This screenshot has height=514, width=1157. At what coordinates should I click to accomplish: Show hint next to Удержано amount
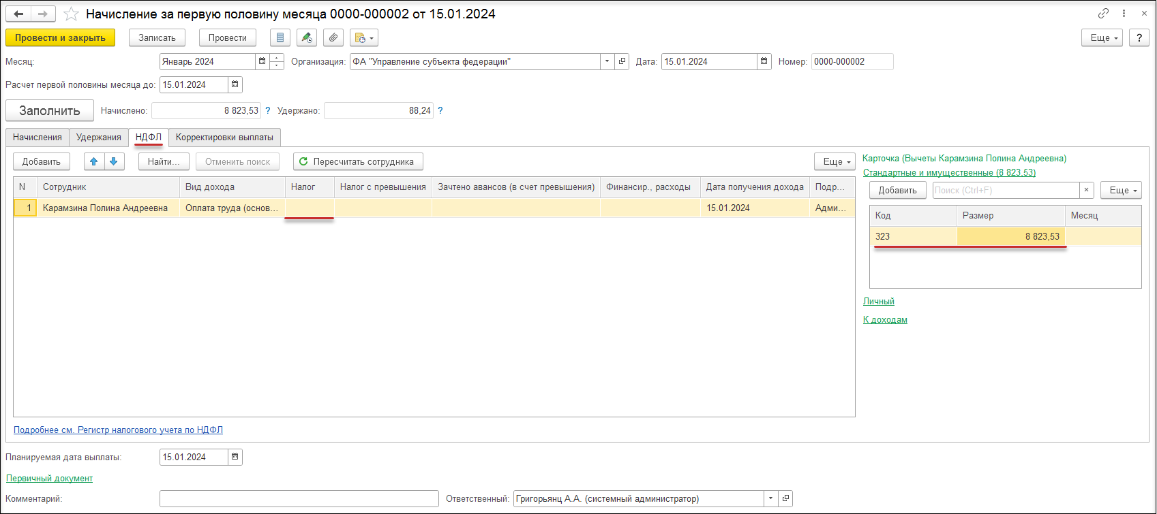(440, 110)
